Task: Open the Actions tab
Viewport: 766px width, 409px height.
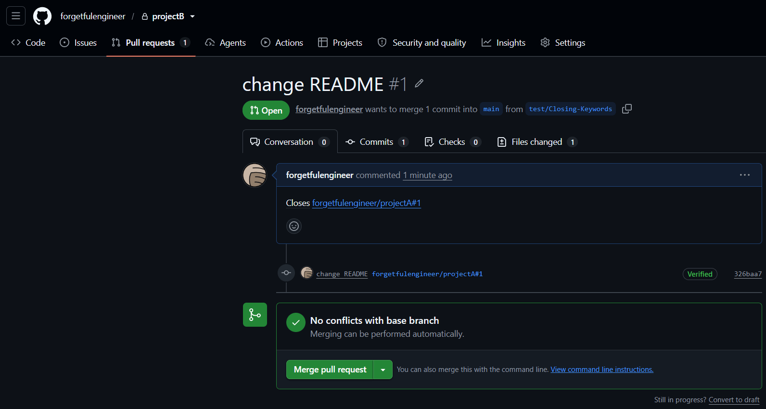Action: (x=282, y=43)
